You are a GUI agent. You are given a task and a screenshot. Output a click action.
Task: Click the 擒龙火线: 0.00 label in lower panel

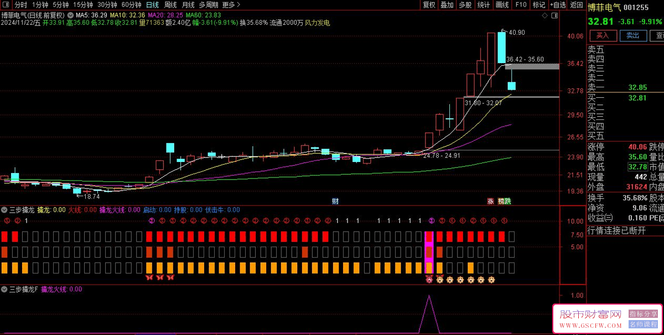coord(61,289)
